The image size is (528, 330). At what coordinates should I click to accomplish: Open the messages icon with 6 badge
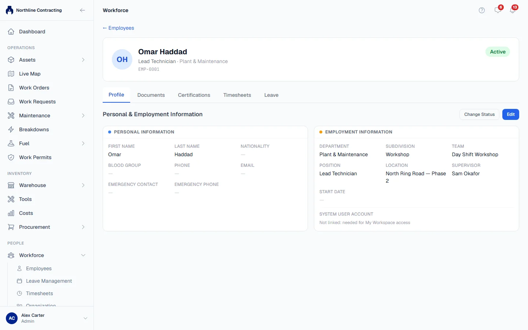498,10
